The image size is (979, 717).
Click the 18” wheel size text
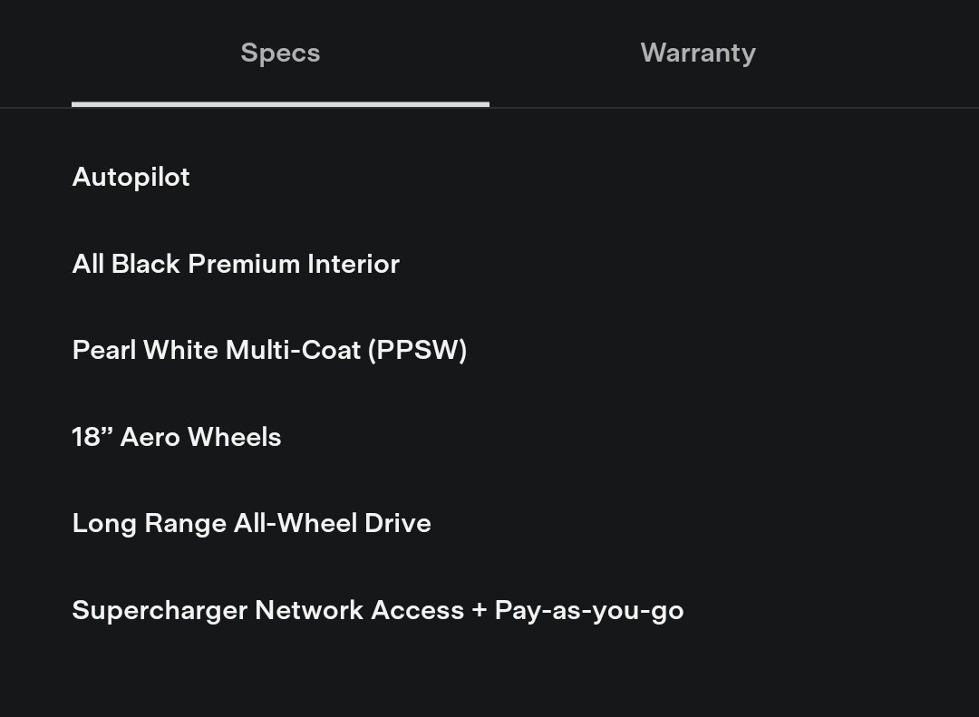point(92,437)
